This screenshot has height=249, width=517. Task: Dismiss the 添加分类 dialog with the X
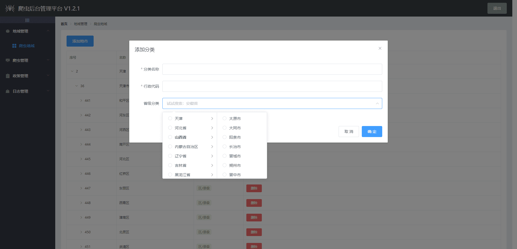(x=380, y=48)
